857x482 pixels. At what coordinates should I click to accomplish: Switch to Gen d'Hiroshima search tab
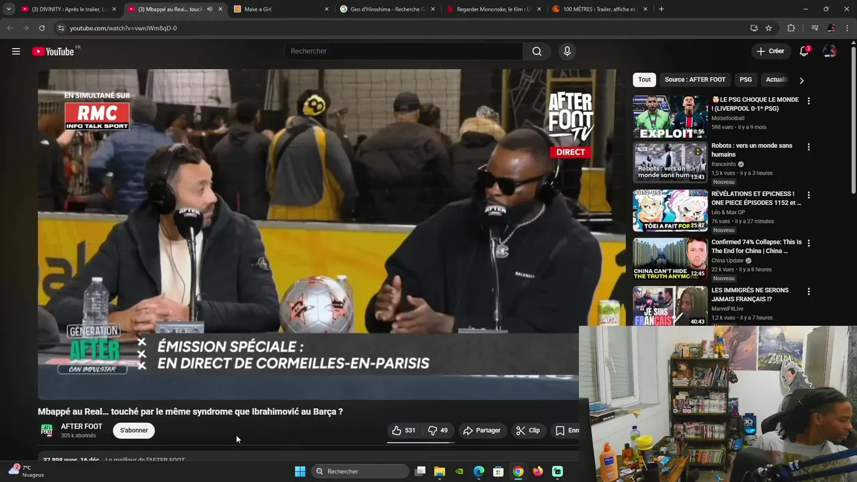[x=388, y=9]
